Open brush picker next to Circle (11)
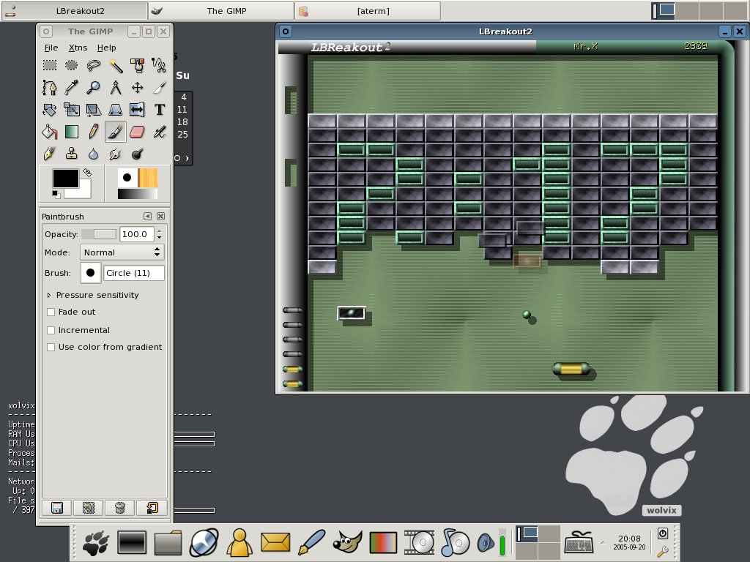750x562 pixels. (90, 273)
